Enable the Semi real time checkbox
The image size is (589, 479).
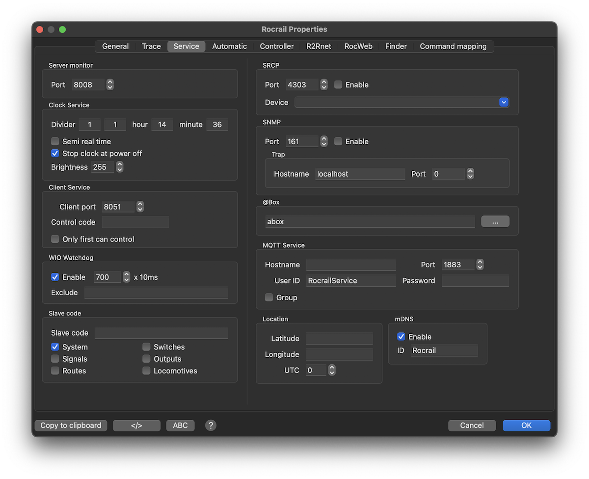55,142
